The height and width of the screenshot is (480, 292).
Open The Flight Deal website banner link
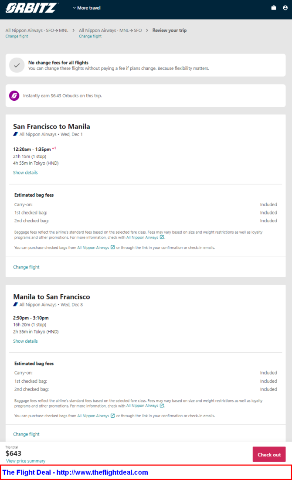pyautogui.click(x=75, y=472)
